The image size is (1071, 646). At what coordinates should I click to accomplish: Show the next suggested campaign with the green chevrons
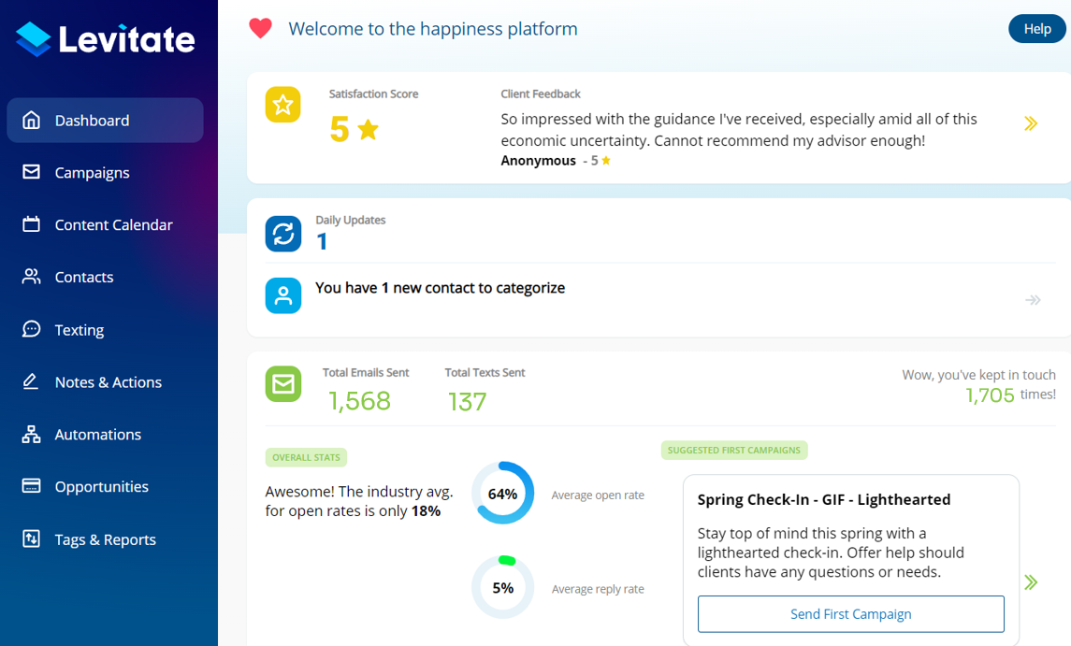[x=1031, y=582]
